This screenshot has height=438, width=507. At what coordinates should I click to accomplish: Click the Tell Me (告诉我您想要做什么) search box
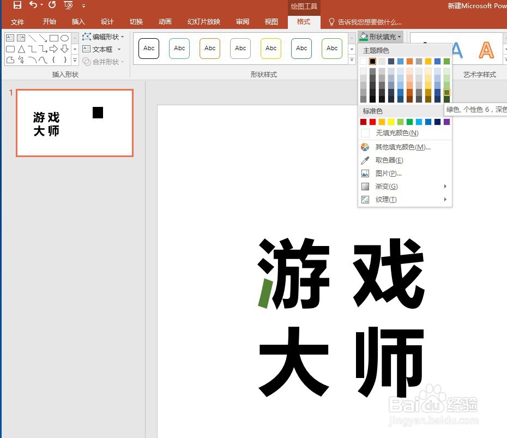pos(365,22)
